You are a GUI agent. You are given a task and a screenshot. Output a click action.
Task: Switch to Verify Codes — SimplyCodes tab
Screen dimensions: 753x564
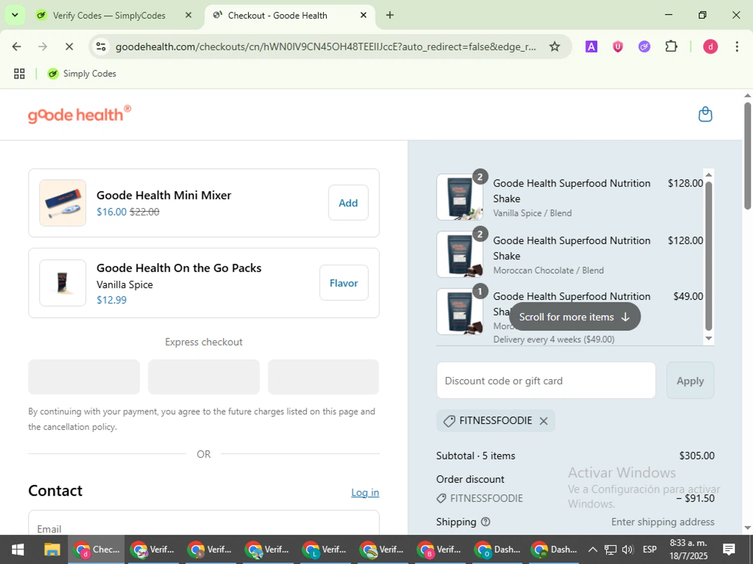point(109,16)
